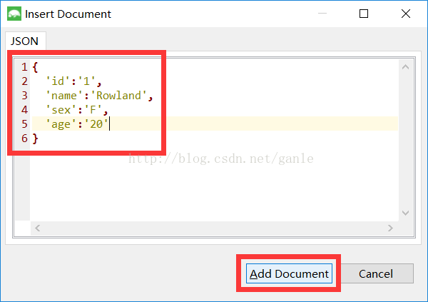Cancel the Insert Document dialog
This screenshot has height=302, width=428.
click(376, 273)
